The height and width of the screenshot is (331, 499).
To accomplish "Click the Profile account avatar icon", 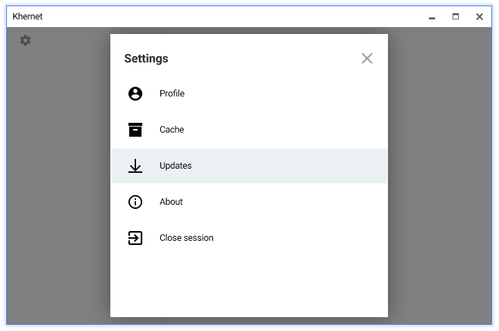I will click(x=135, y=94).
